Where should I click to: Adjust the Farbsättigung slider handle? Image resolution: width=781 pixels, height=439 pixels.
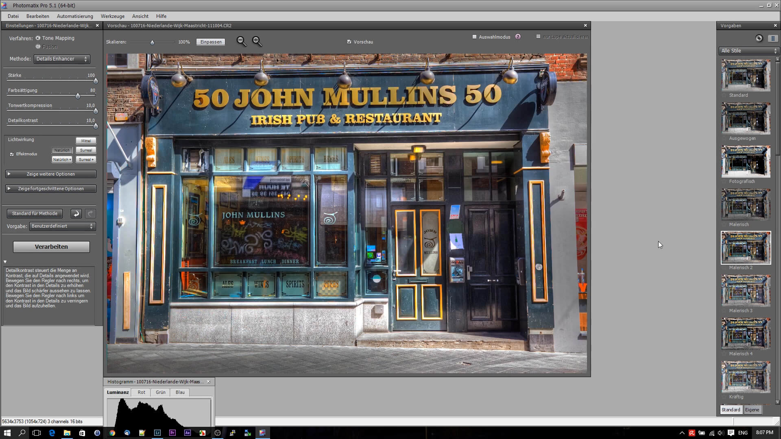[x=78, y=96]
